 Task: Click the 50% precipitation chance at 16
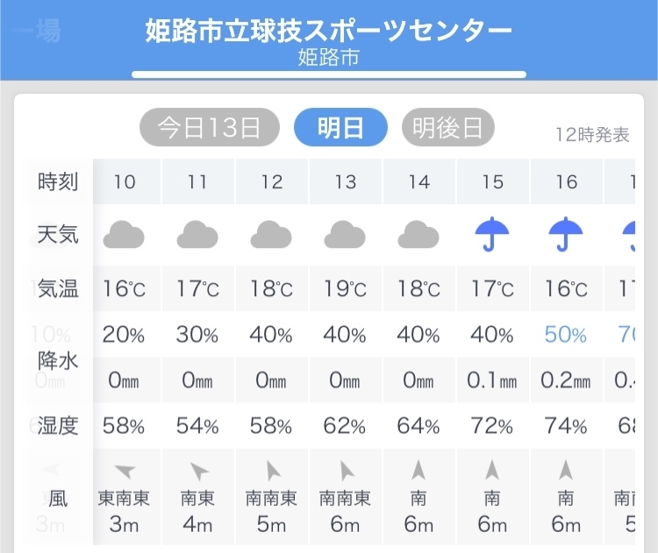tap(566, 335)
